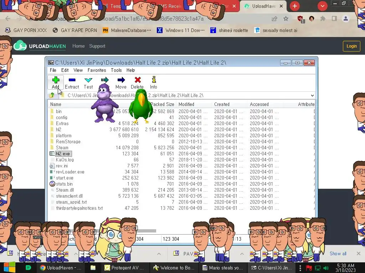Click Show all downloads
The height and width of the screenshot is (273, 365).
coord(338,253)
